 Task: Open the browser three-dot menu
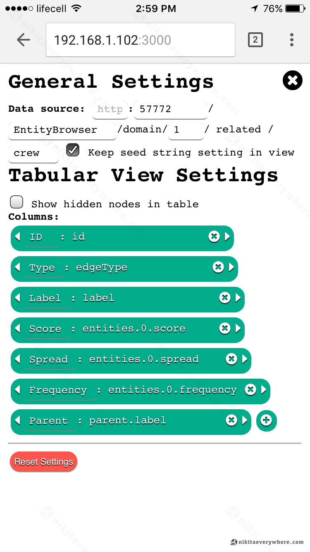click(x=292, y=40)
